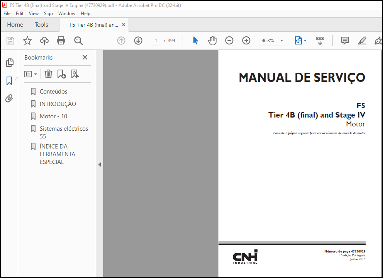Image resolution: width=383 pixels, height=278 pixels.
Task: Open the View menu
Action: tap(34, 14)
